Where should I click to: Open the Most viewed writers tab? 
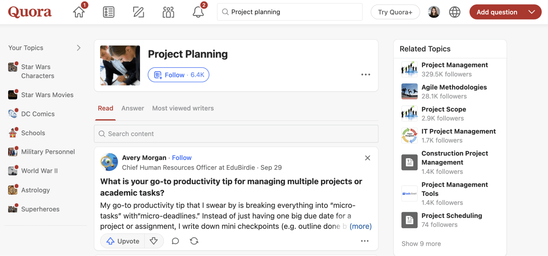[183, 108]
